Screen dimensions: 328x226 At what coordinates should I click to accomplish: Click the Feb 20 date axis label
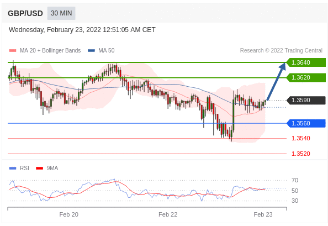69,214
